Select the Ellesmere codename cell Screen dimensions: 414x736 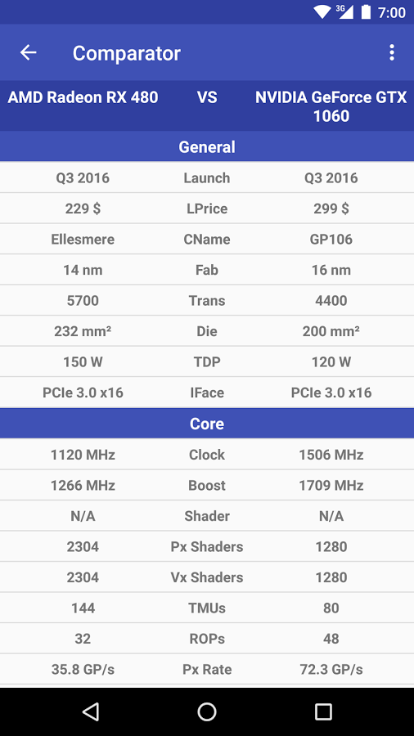pos(83,239)
